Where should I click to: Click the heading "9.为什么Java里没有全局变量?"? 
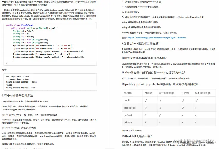point(141,43)
